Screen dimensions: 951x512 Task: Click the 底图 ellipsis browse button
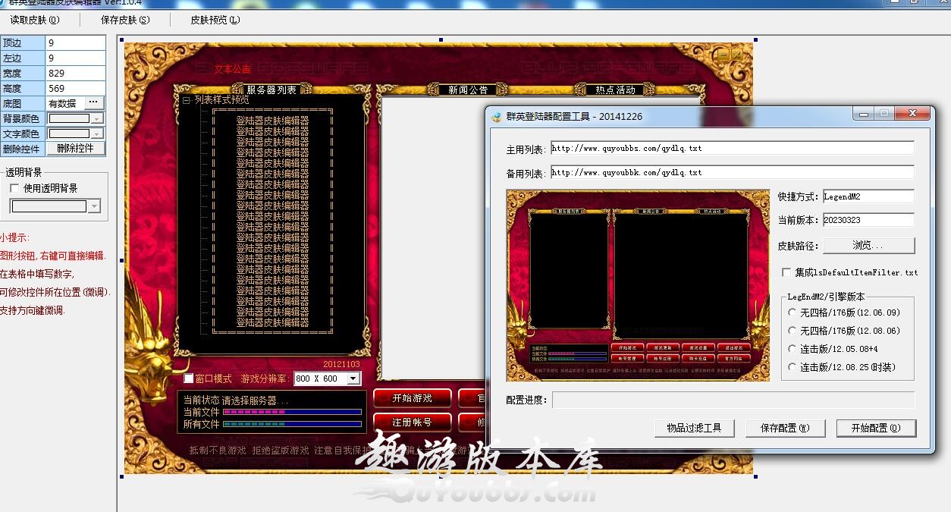[93, 102]
